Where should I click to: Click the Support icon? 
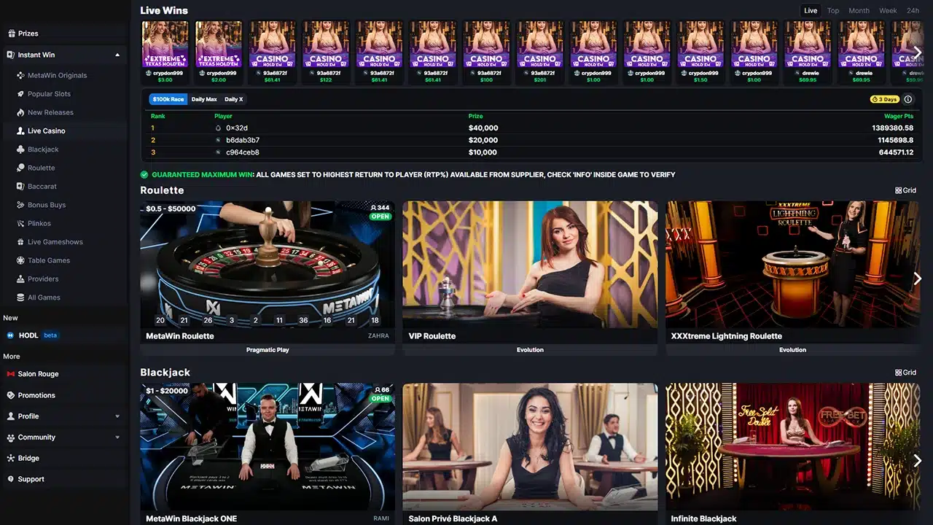11,479
